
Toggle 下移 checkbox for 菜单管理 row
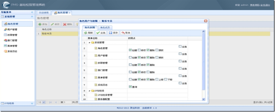(166, 79)
